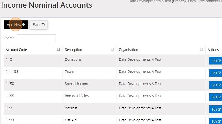This screenshot has height=124, width=222.
Task: Edit the Interest account 123
Action: point(216,109)
